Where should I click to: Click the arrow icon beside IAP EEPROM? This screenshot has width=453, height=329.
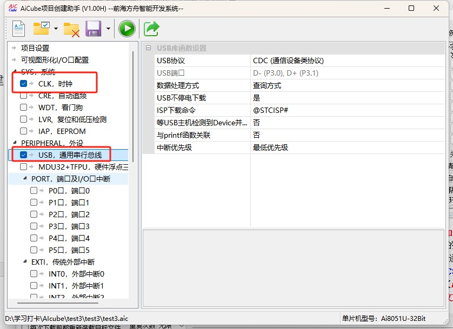[31, 131]
